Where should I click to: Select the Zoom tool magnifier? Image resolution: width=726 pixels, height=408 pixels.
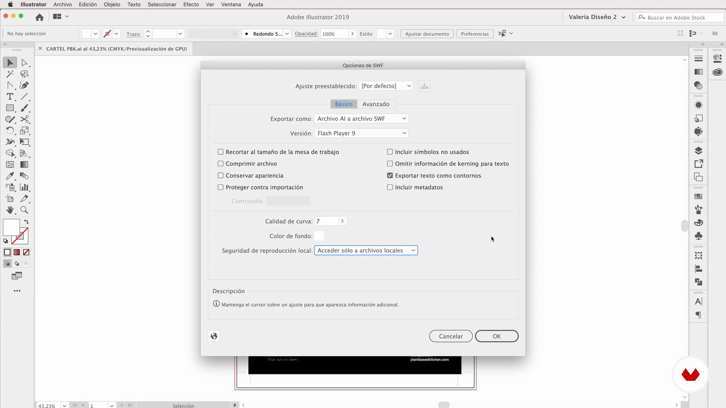pyautogui.click(x=25, y=210)
